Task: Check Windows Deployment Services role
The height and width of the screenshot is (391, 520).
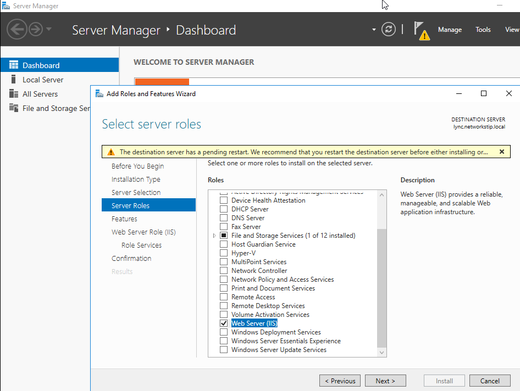Action: coord(224,332)
